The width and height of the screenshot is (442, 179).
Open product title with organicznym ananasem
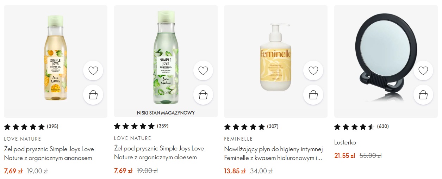[49, 153]
